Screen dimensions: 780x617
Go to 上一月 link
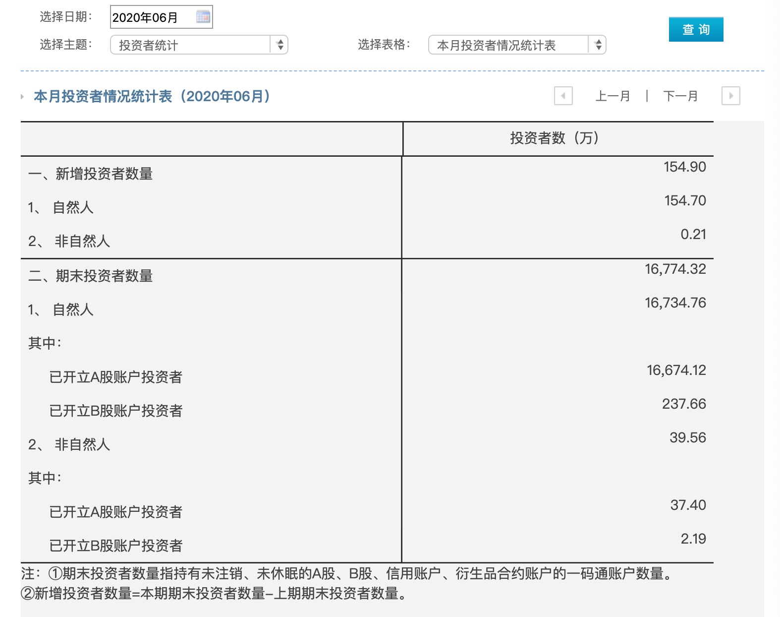click(613, 96)
